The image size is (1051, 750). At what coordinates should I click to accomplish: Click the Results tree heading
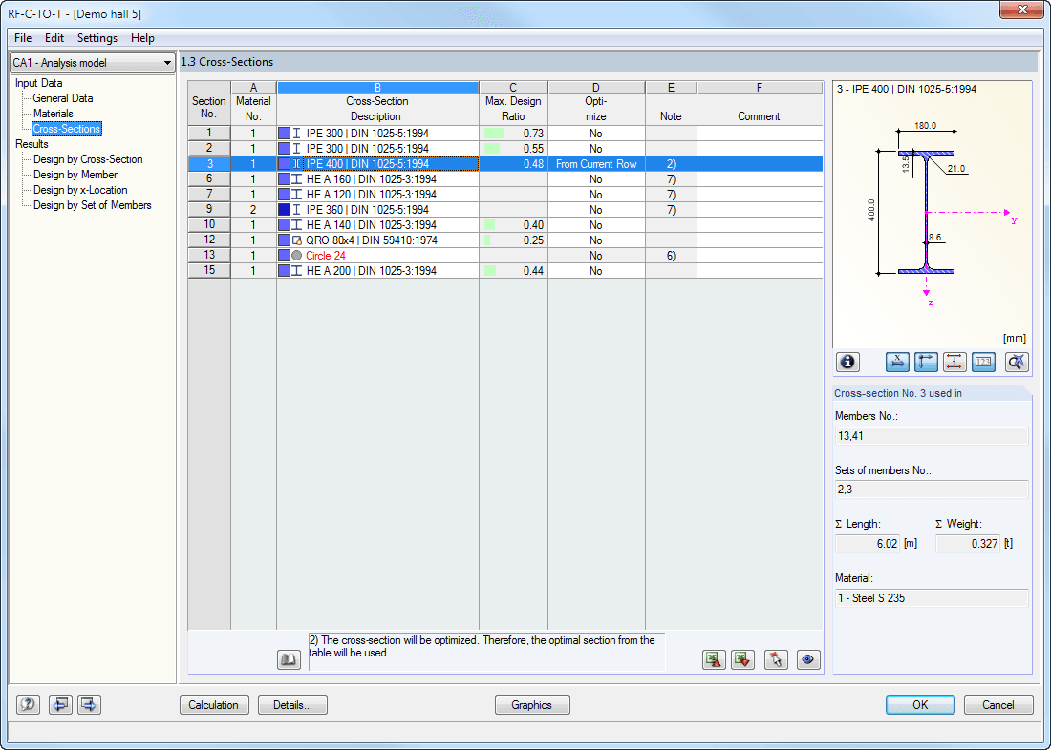[32, 144]
